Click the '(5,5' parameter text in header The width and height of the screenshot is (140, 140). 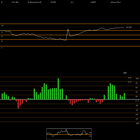click(72, 2)
